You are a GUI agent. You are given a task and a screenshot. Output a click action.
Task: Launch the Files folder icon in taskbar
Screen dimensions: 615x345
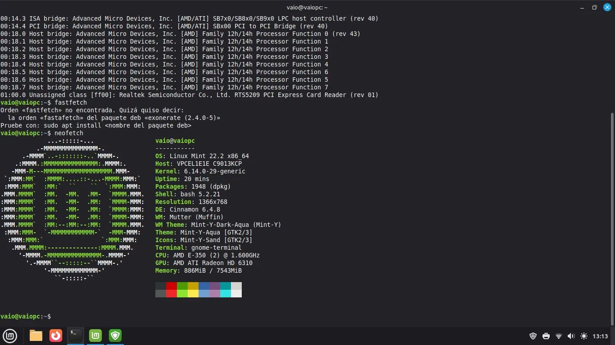tap(36, 336)
